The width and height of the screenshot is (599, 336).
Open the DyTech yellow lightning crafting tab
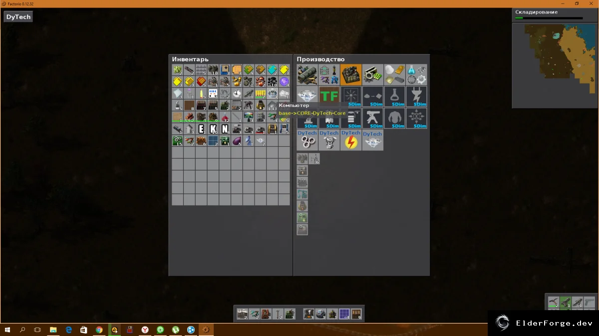click(x=351, y=140)
